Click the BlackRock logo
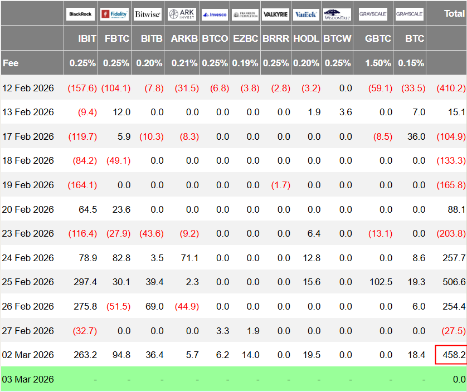 coord(81,14)
